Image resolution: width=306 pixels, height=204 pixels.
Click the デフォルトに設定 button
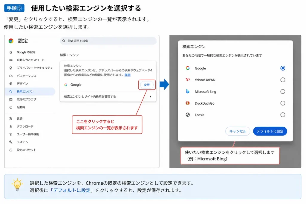pos(270,131)
